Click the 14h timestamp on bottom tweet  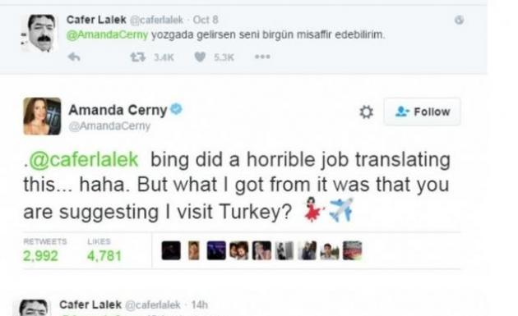[x=200, y=305]
